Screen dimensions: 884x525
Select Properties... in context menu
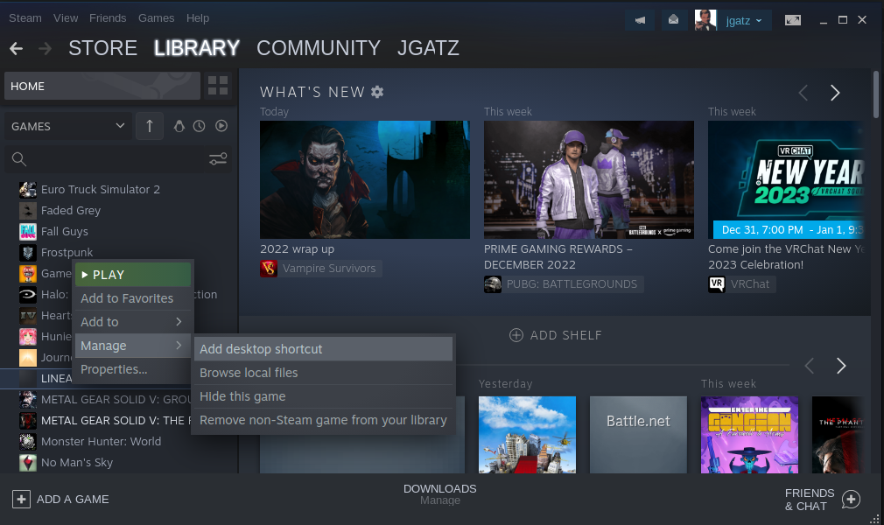(133, 369)
